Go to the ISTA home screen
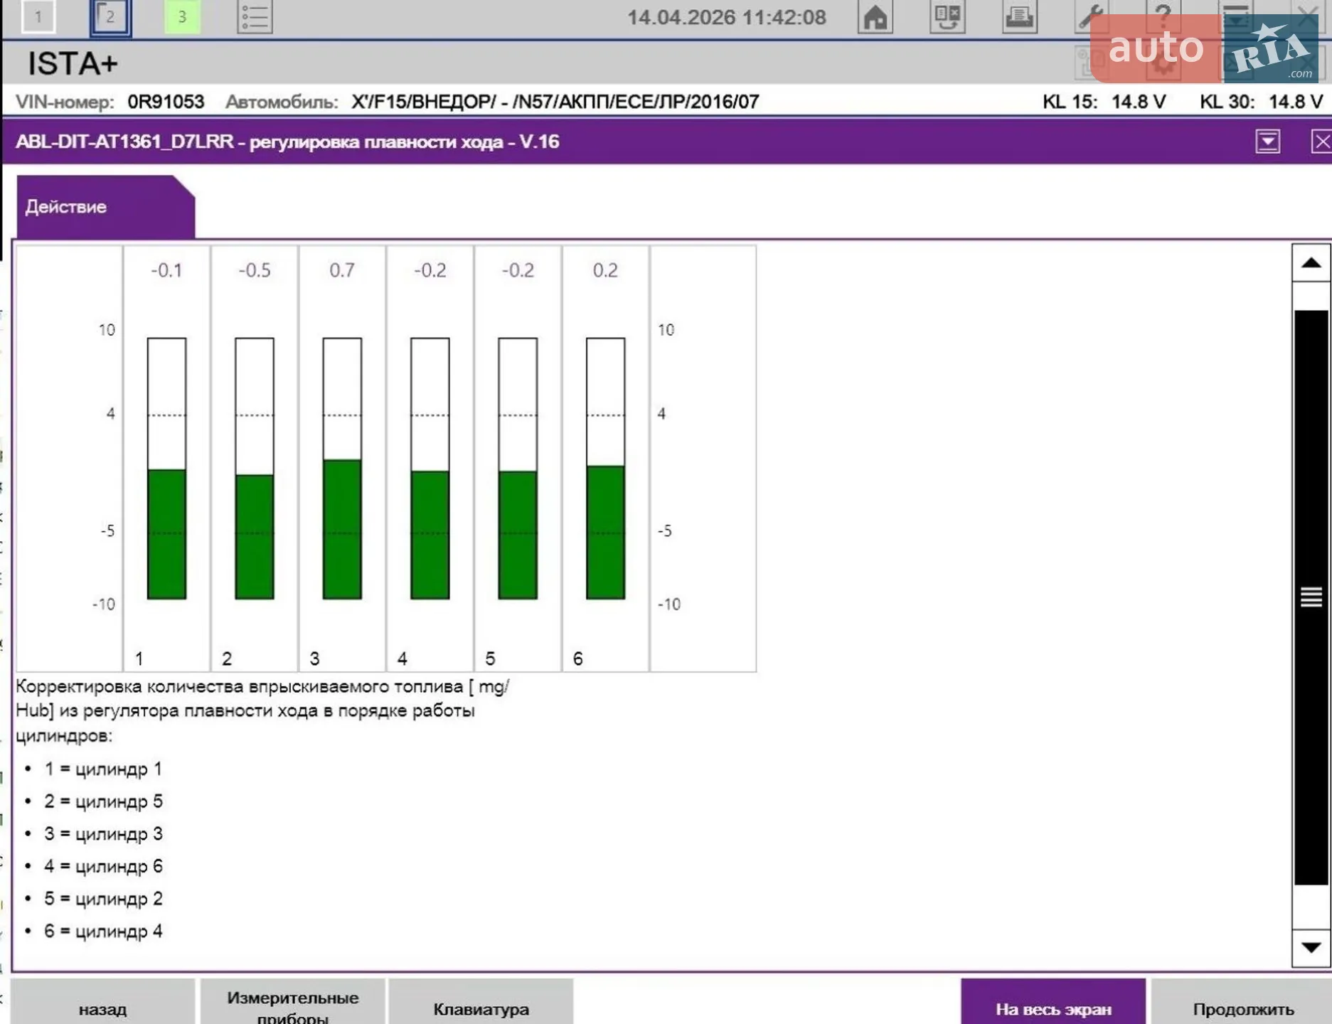 [x=875, y=16]
